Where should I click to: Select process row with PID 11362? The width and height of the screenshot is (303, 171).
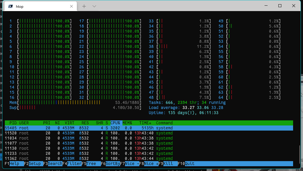(x=149, y=159)
